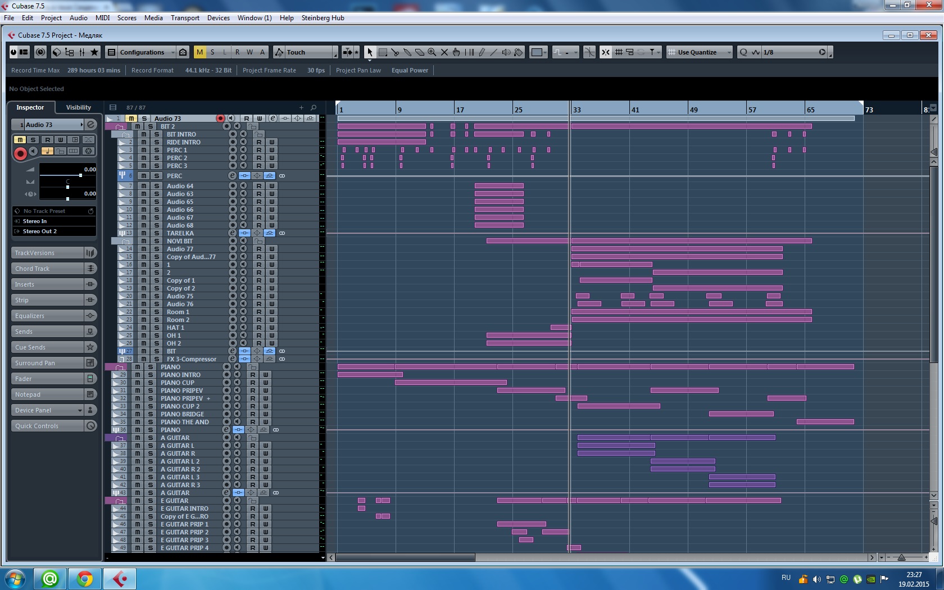Select the Glue tool
Viewport: 944px width, 590px height.
click(x=407, y=52)
